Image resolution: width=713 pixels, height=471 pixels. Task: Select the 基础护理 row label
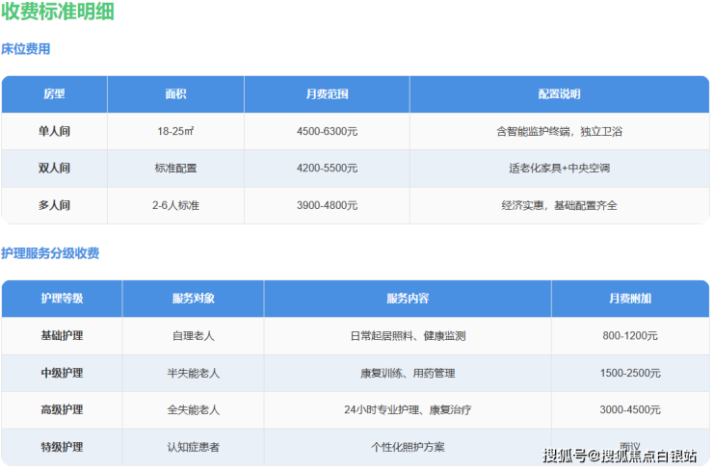pos(62,336)
